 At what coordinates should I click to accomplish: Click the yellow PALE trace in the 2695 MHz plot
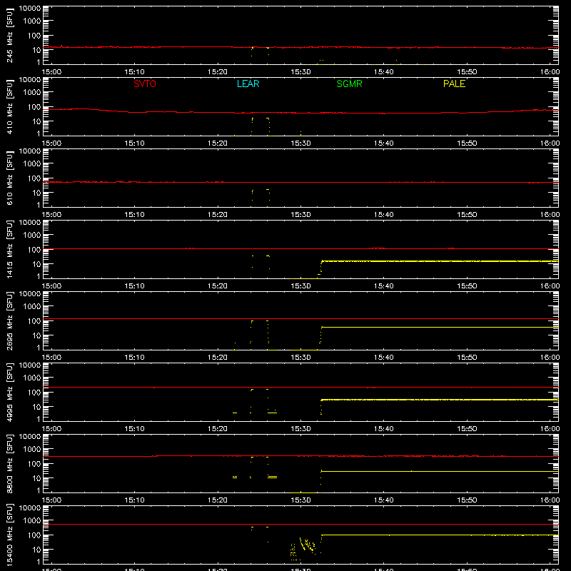pyautogui.click(x=440, y=328)
